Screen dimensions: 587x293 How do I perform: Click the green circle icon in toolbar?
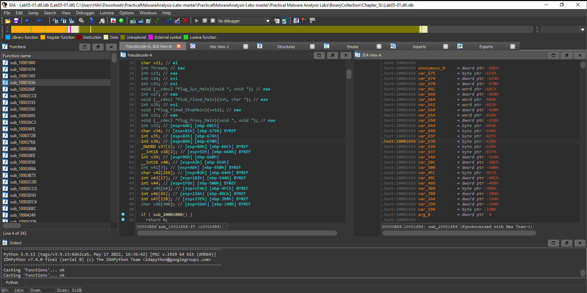(x=121, y=21)
